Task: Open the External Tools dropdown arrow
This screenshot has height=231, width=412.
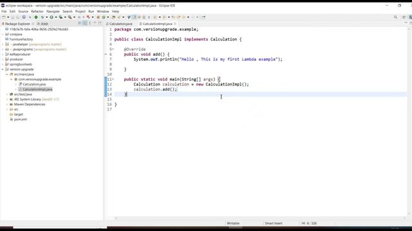Action: point(75,17)
